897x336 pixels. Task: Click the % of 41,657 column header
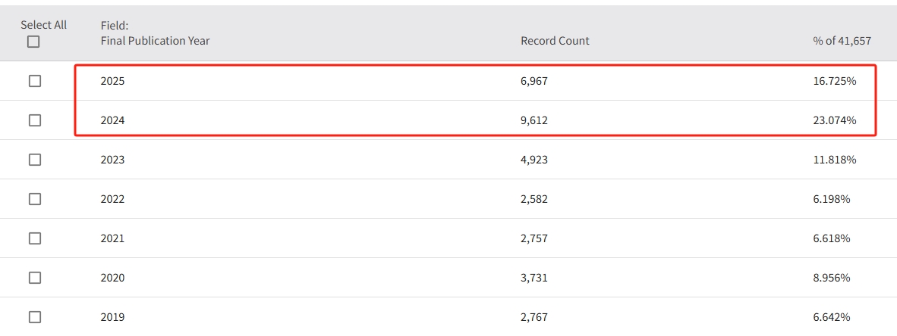[x=842, y=41]
